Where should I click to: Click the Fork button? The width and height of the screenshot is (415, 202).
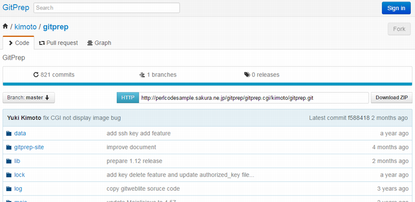(x=399, y=29)
